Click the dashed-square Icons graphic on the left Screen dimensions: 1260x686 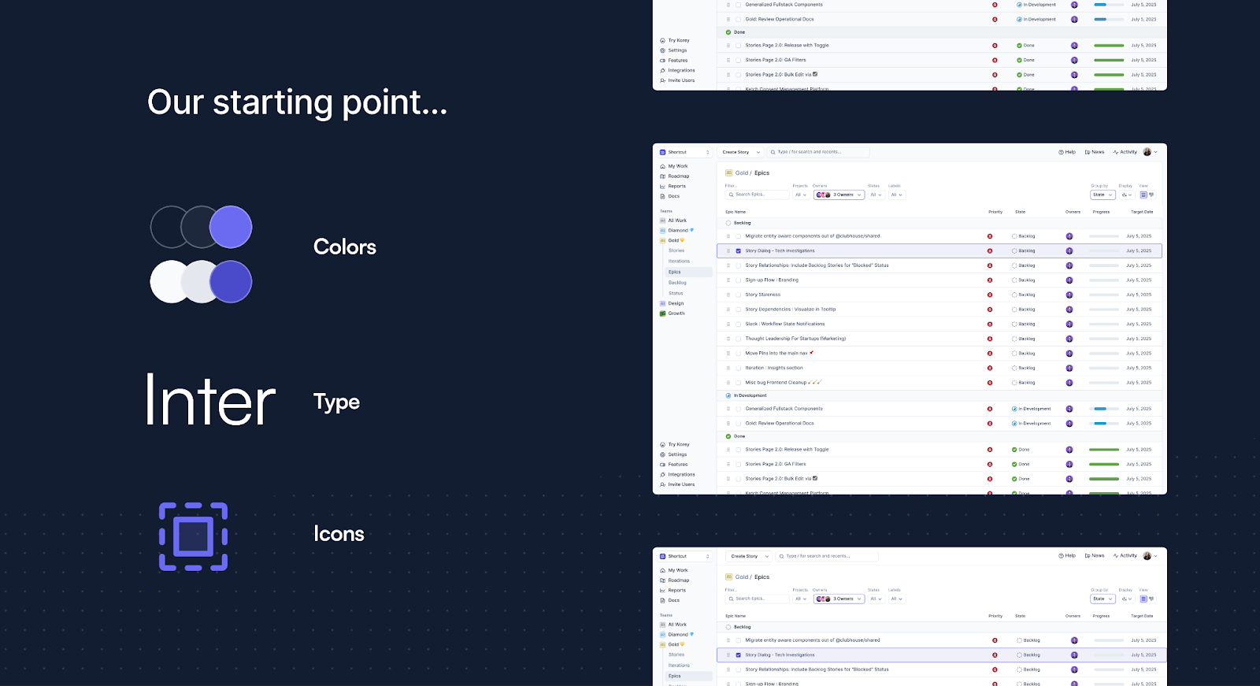(x=193, y=536)
